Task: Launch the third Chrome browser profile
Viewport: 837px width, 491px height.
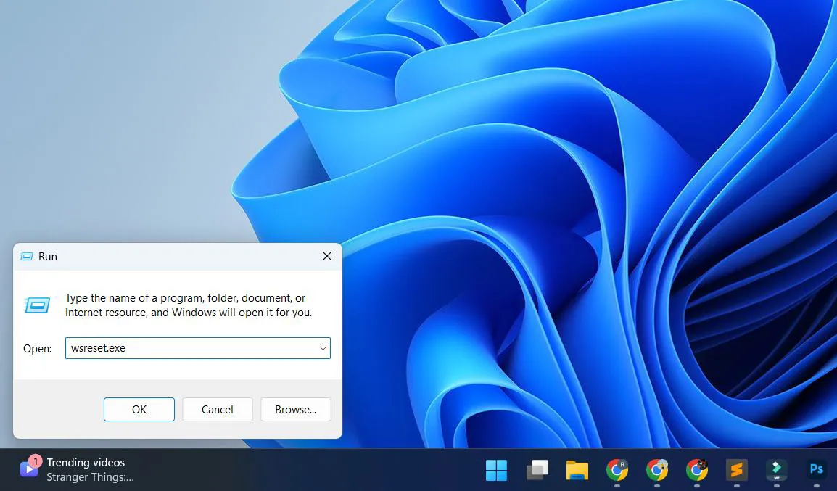Action: 696,471
